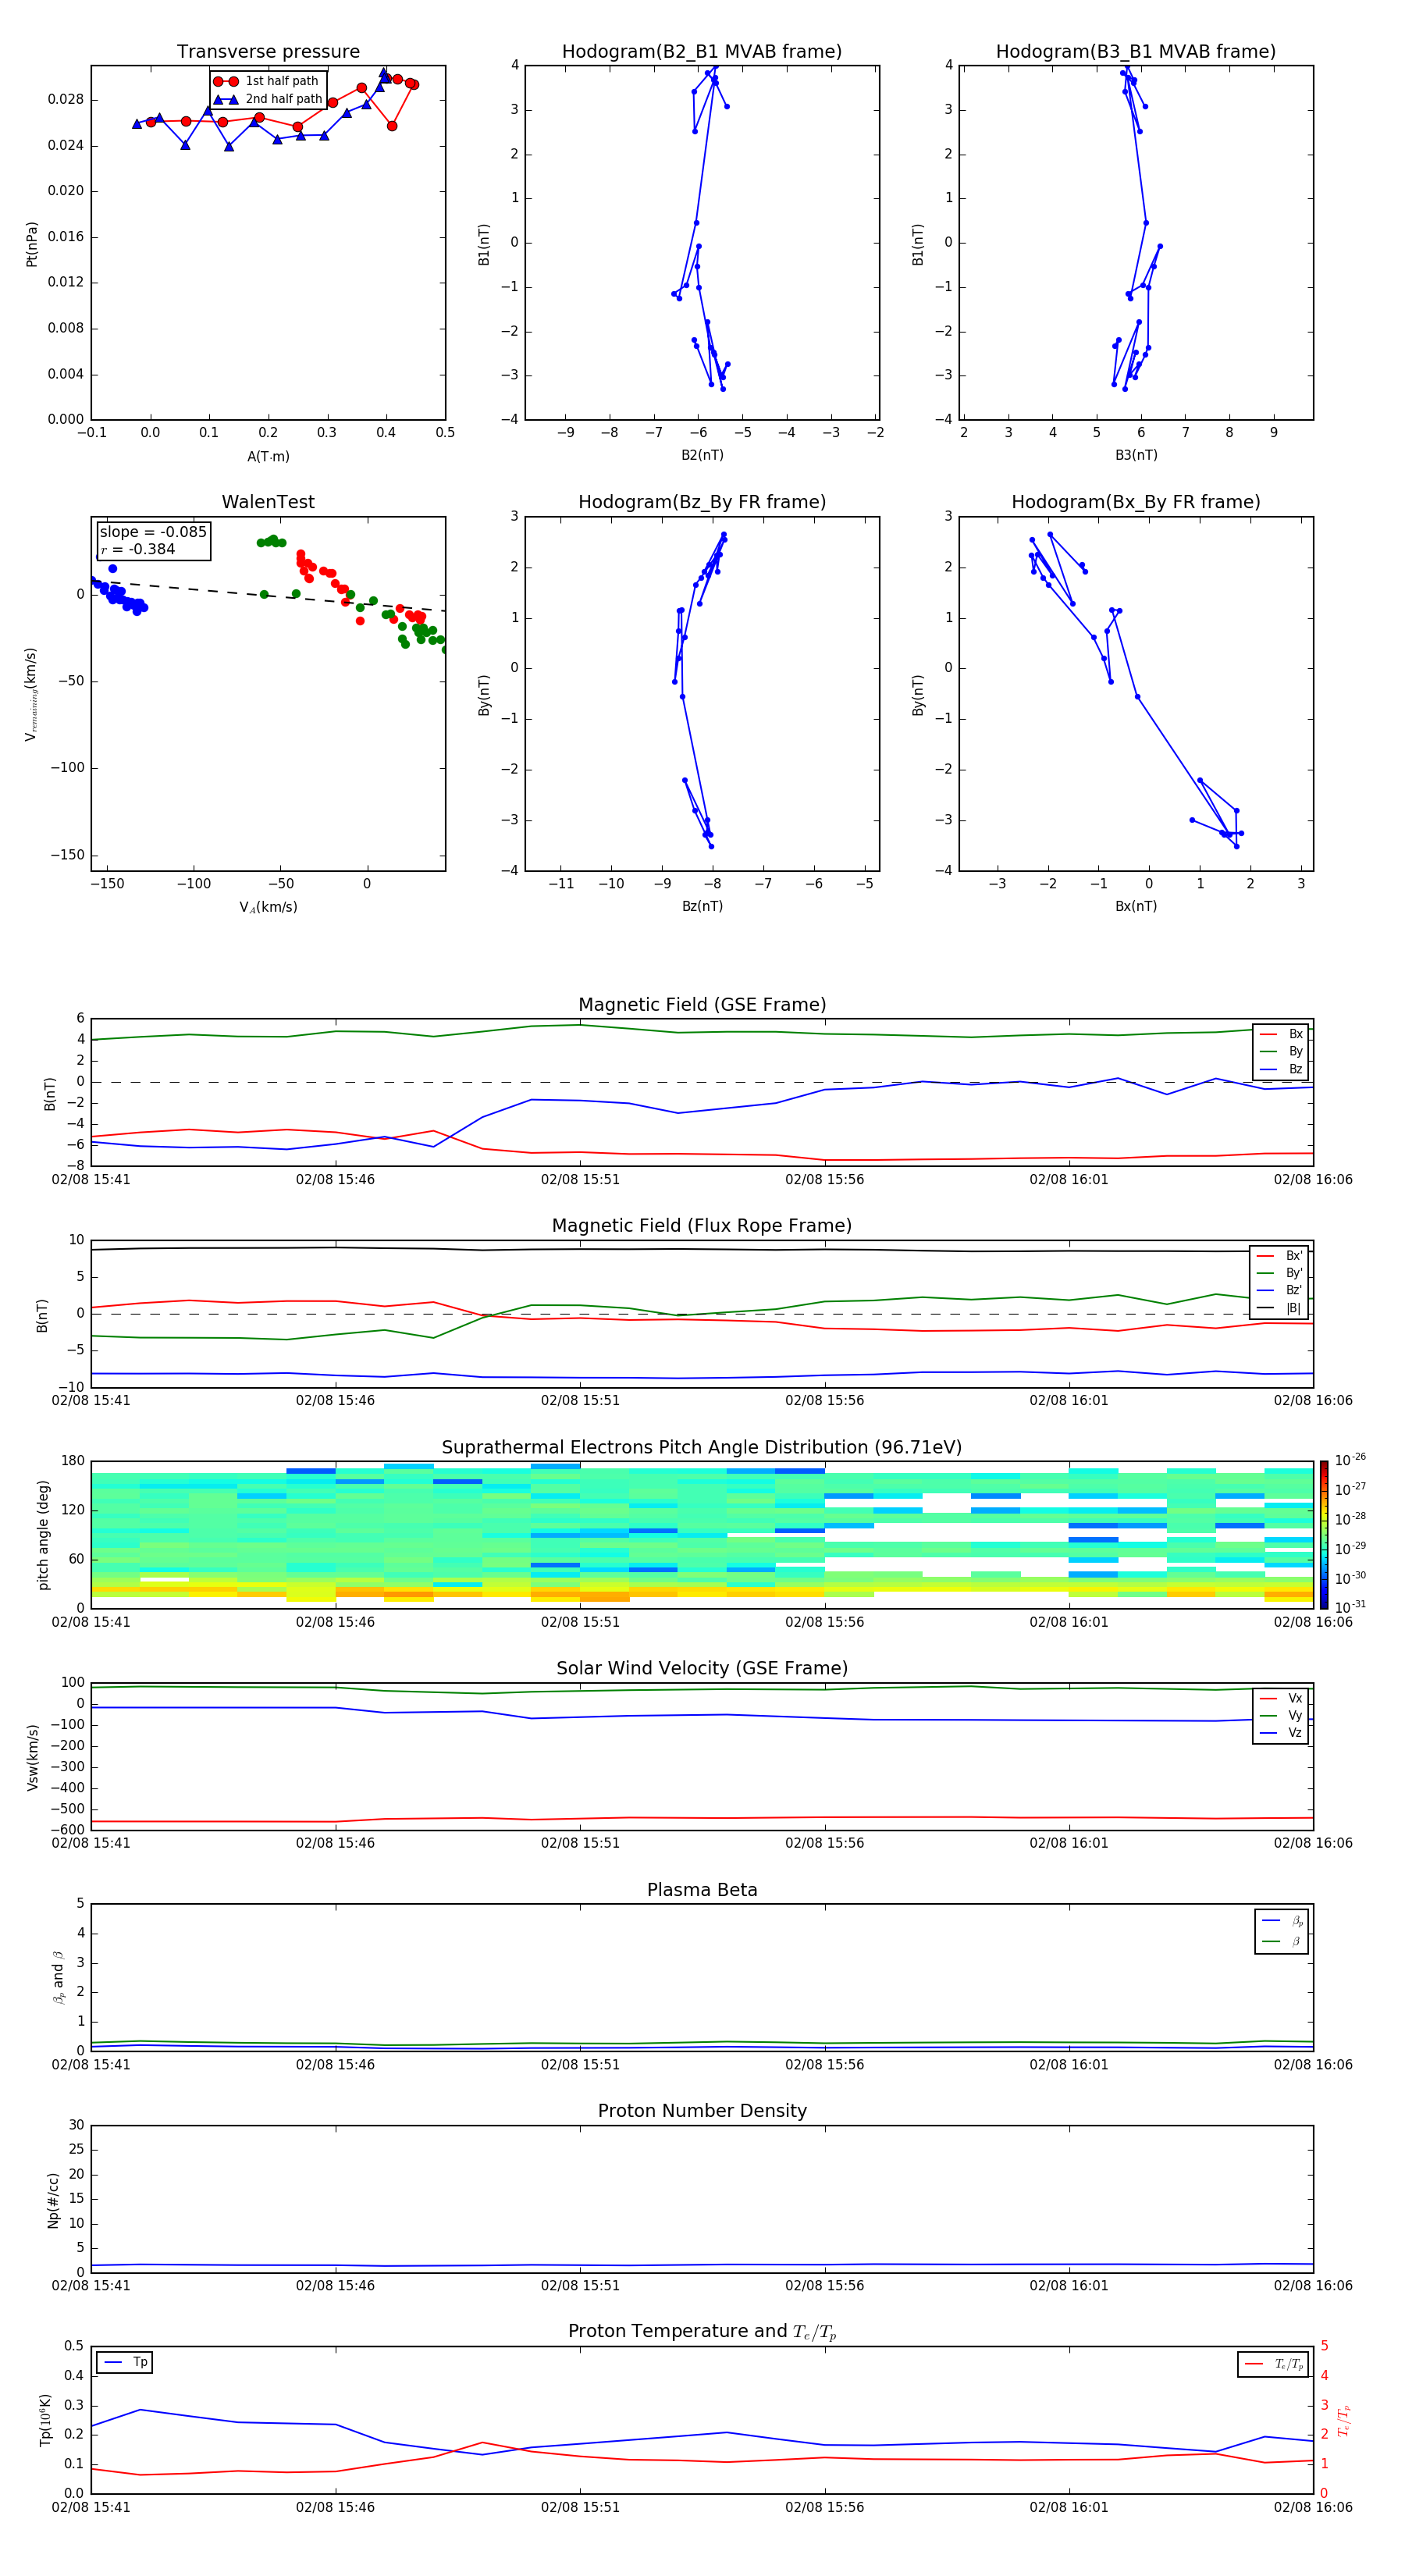Select the 'βp' Plasma Beta legend entry
This screenshot has width=1405, height=2576.
[x=1282, y=1921]
